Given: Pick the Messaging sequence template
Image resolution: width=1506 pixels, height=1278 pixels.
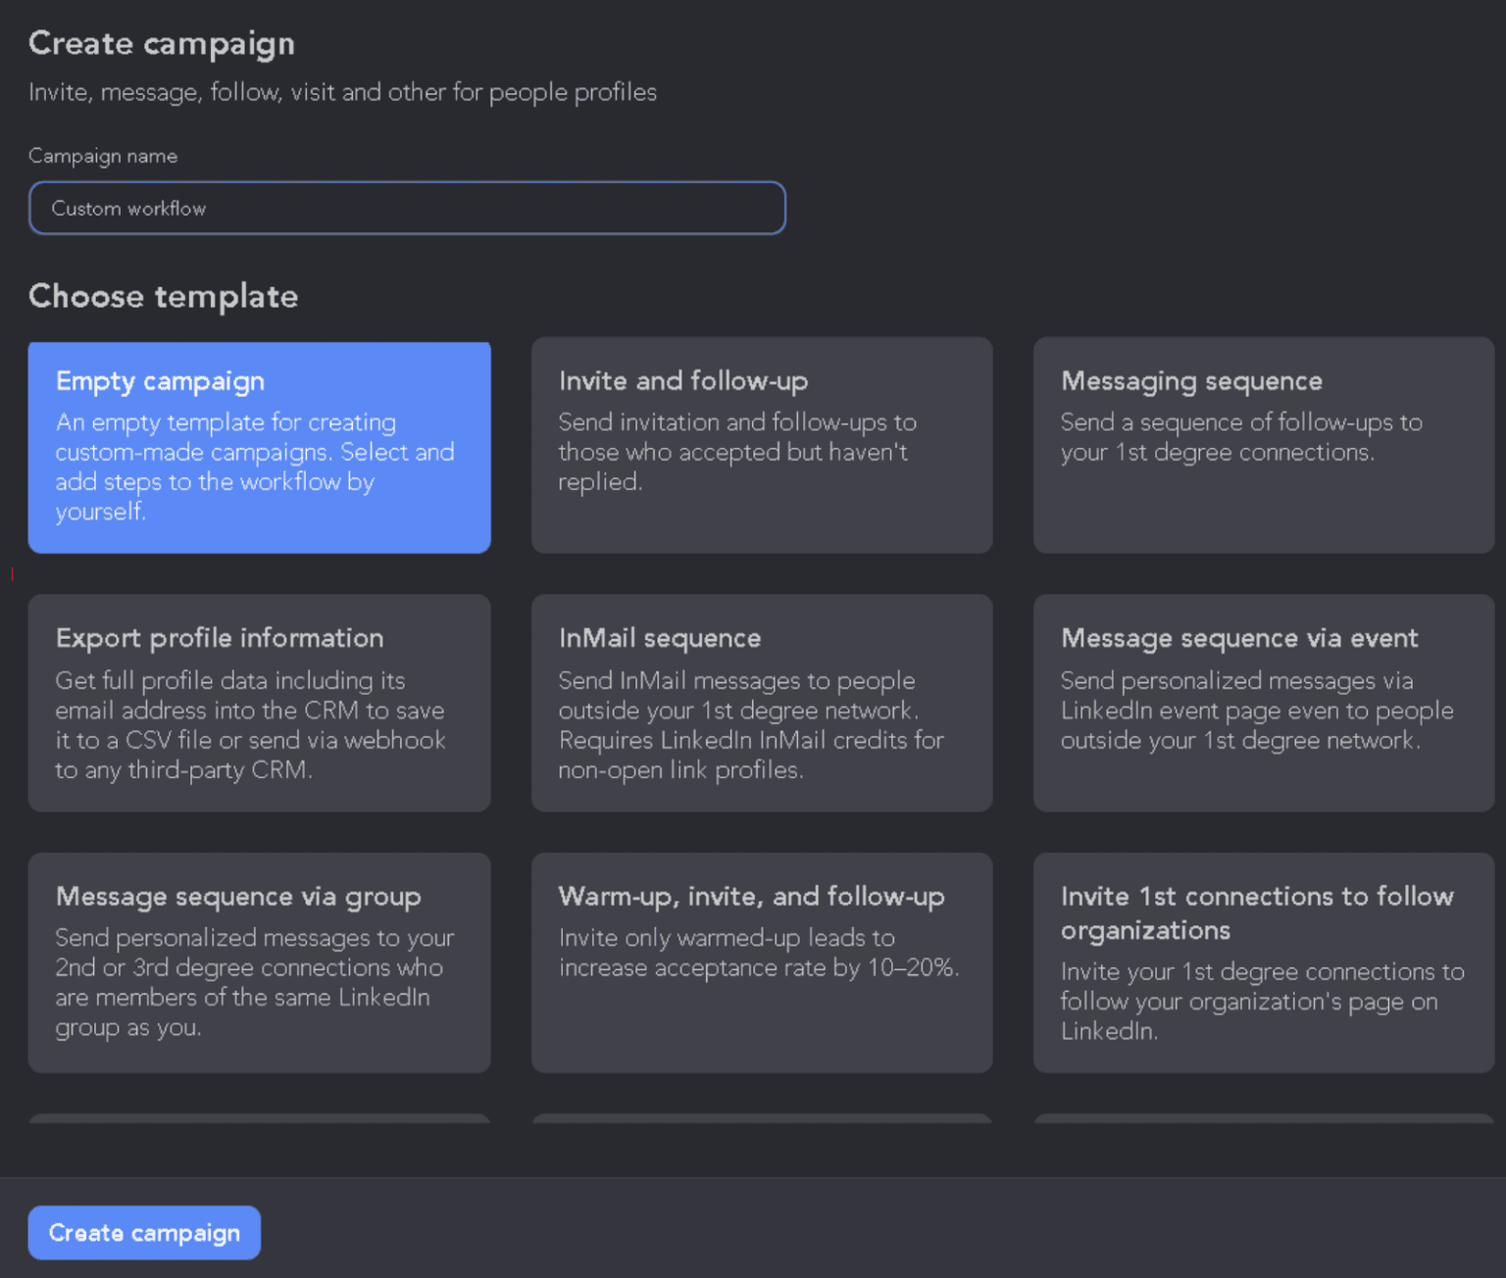Looking at the screenshot, I should coord(1263,445).
